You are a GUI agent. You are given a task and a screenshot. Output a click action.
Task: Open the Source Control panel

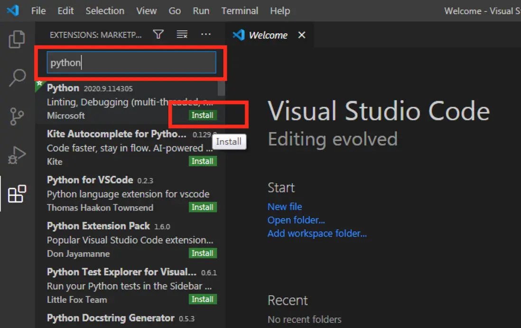[17, 115]
